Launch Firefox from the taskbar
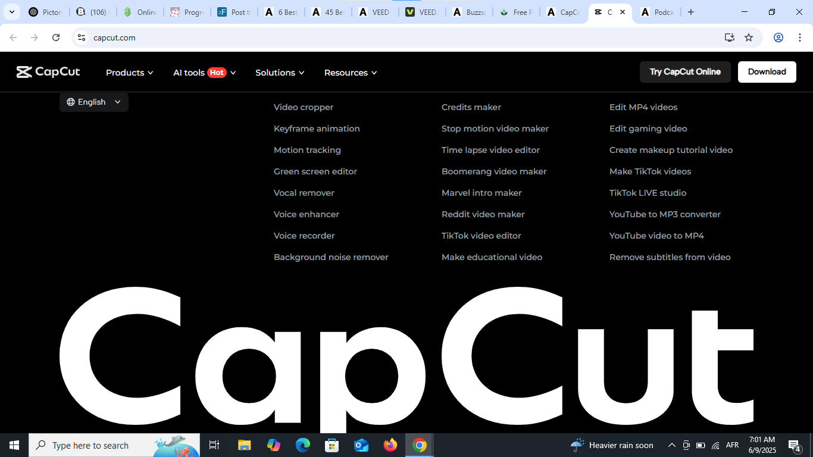The image size is (813, 457). click(x=390, y=445)
